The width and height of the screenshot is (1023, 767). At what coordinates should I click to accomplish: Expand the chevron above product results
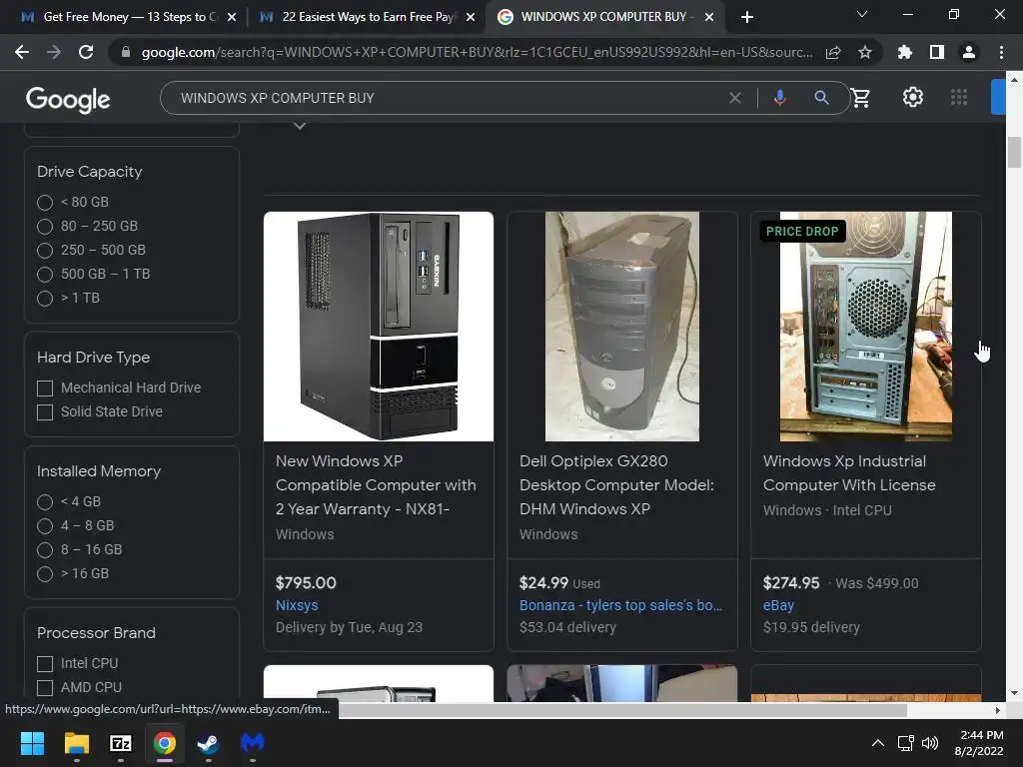(300, 126)
